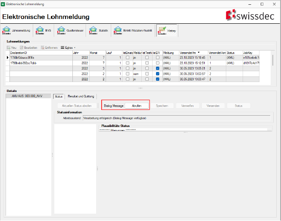Image resolution: width=281 pixels, height=221 pixels.
Task: Click the Statistik swissdec icon
Action: click(x=93, y=31)
